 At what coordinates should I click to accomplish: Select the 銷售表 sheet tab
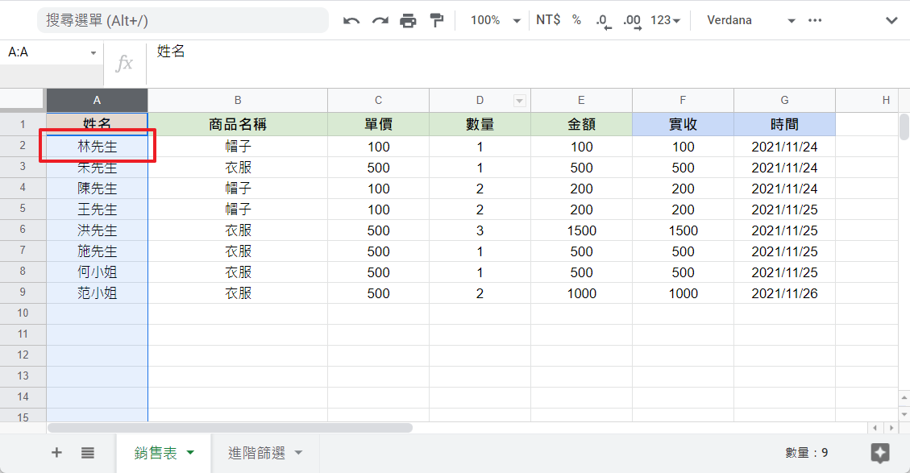pos(164,453)
